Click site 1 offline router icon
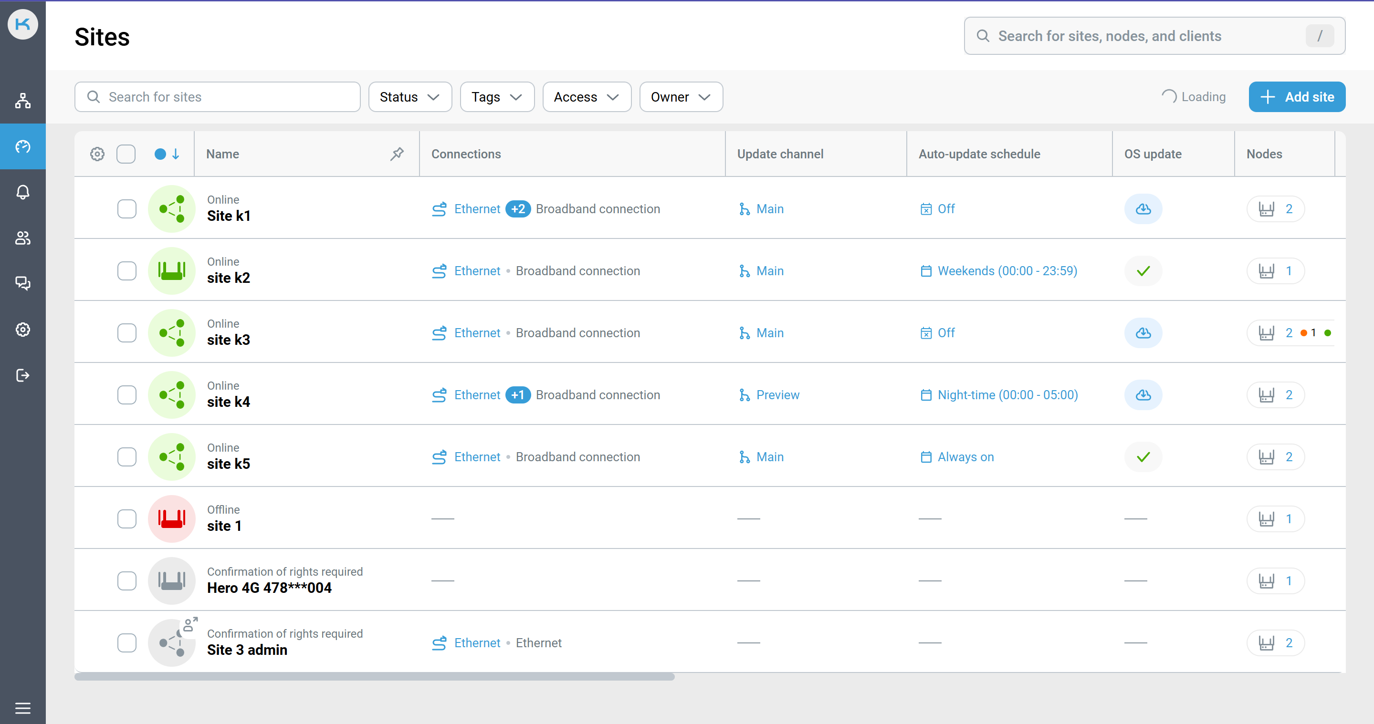Image resolution: width=1374 pixels, height=724 pixels. pos(172,519)
